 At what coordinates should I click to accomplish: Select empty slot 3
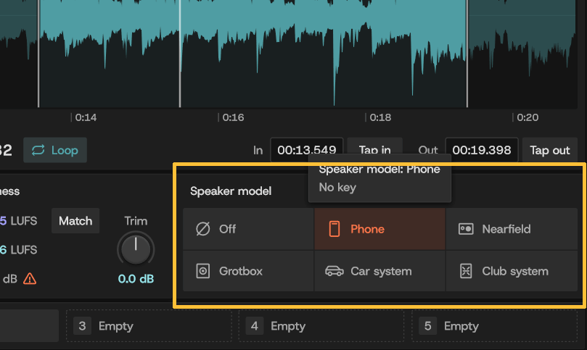click(149, 326)
